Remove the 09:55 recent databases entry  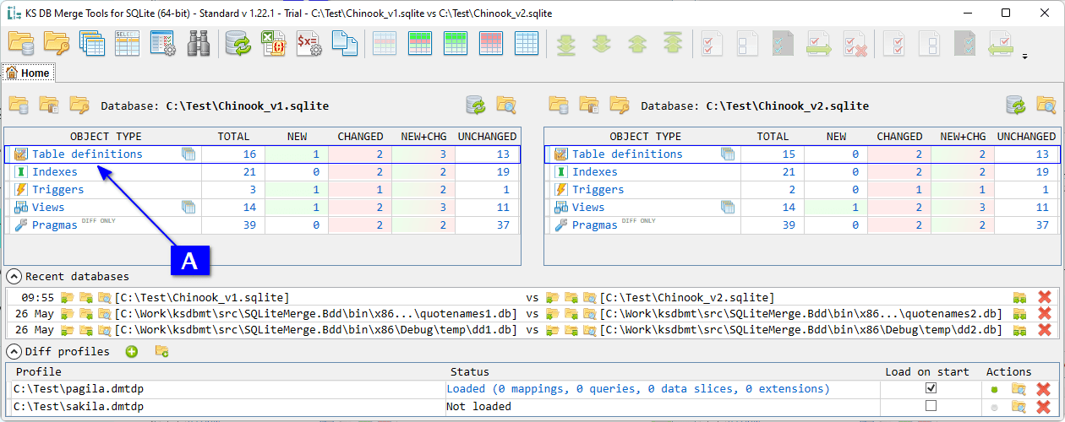point(1044,297)
